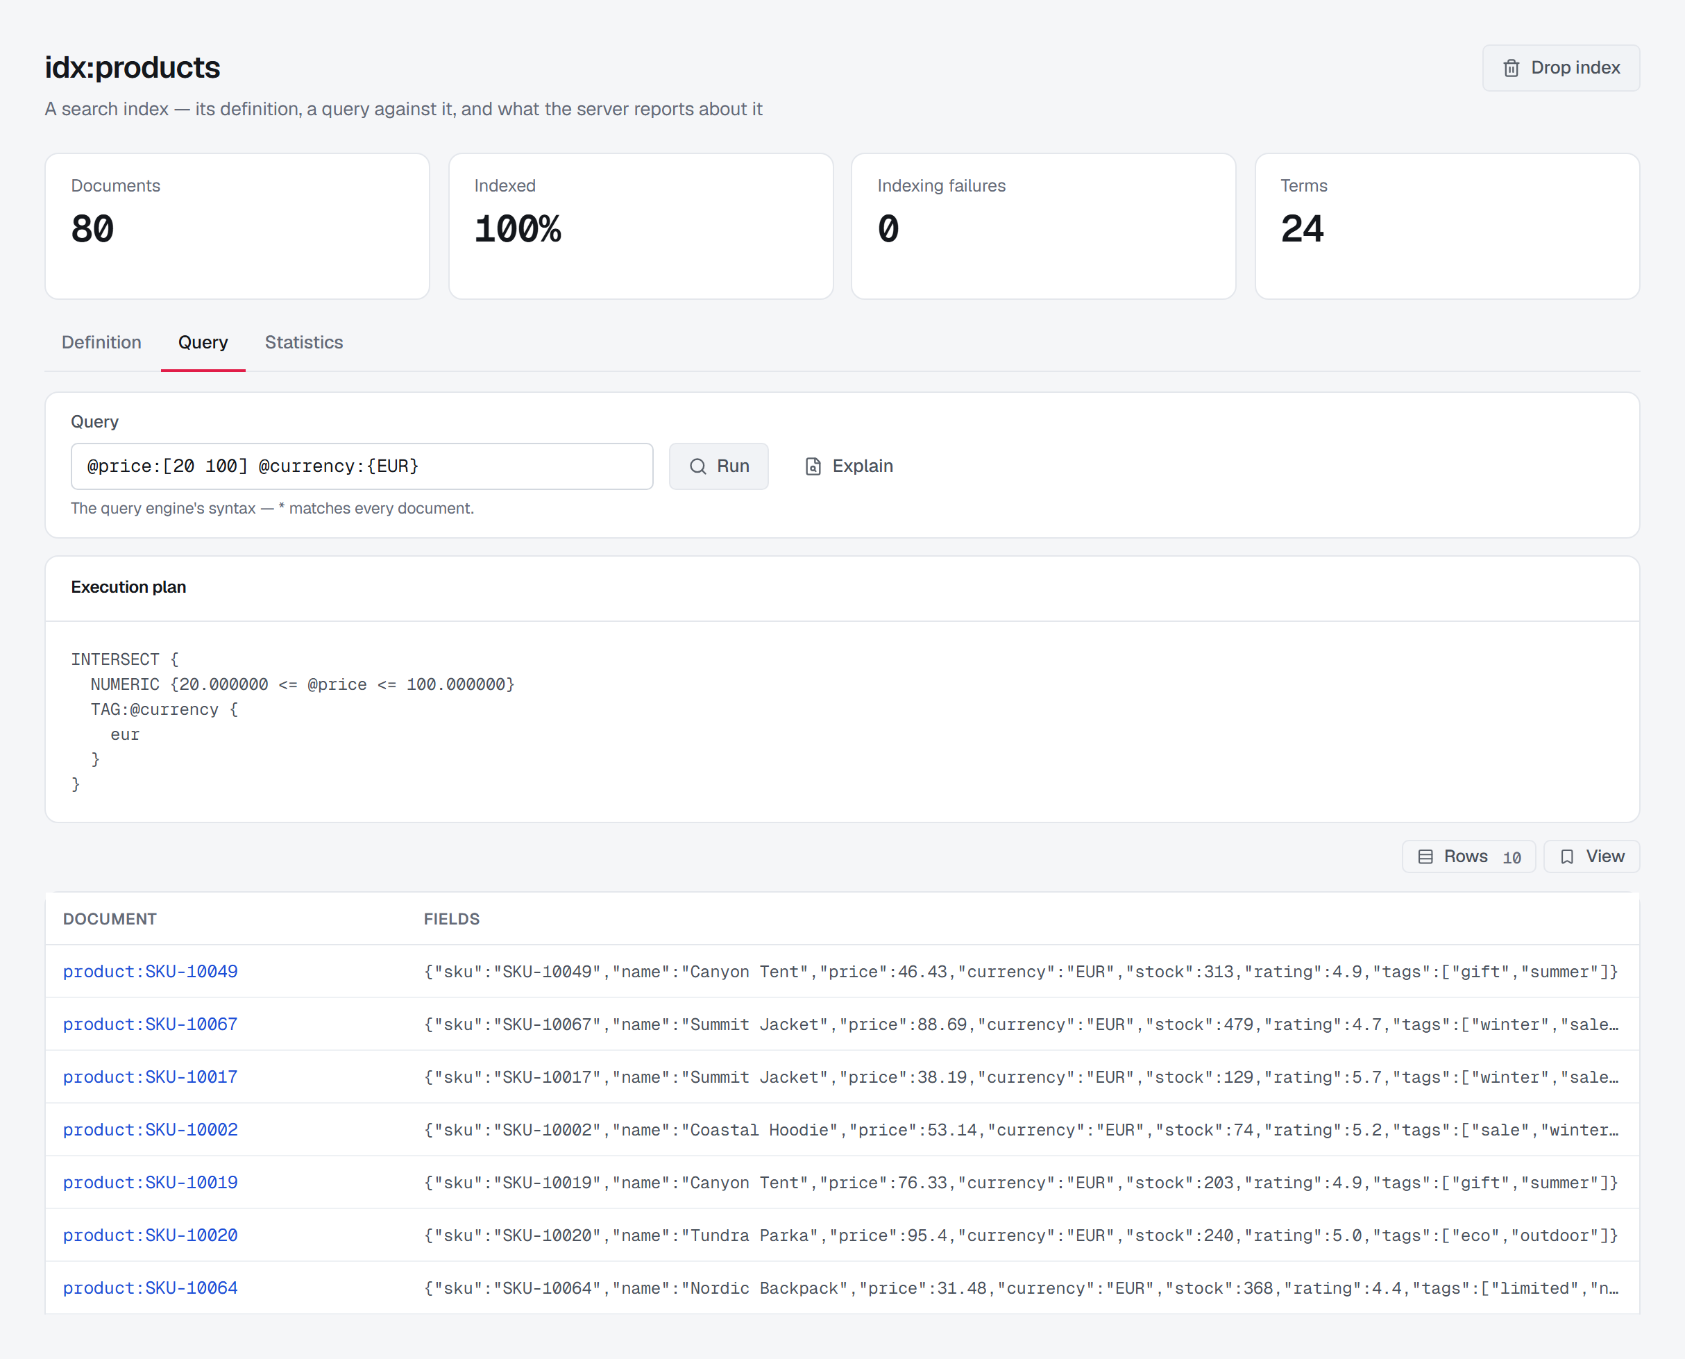1685x1359 pixels.
Task: Open product:SKU-10002 document link
Action: [x=151, y=1130]
